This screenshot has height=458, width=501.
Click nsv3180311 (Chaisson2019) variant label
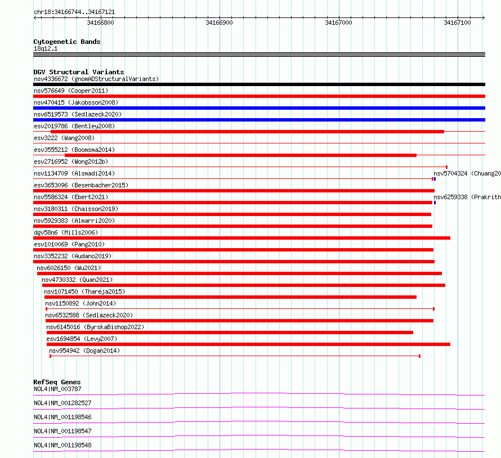click(x=76, y=209)
